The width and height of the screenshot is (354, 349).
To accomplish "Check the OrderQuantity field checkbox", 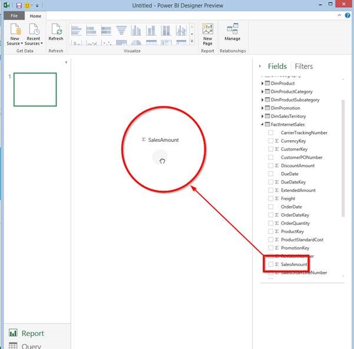I will click(x=271, y=223).
